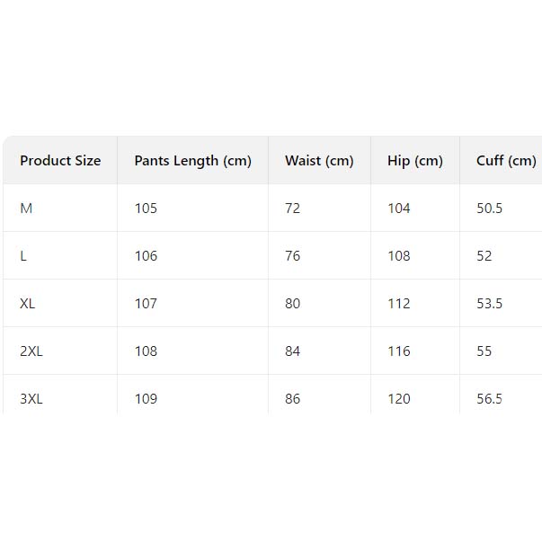The width and height of the screenshot is (542, 542).
Task: Click the hip value 116
Action: pos(398,351)
